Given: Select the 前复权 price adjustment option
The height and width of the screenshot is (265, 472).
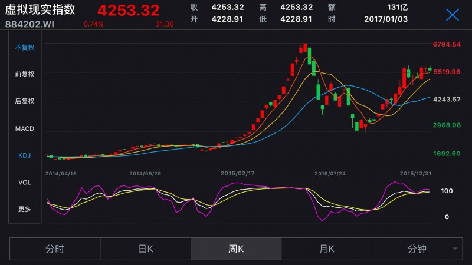Looking at the screenshot, I should tap(25, 74).
